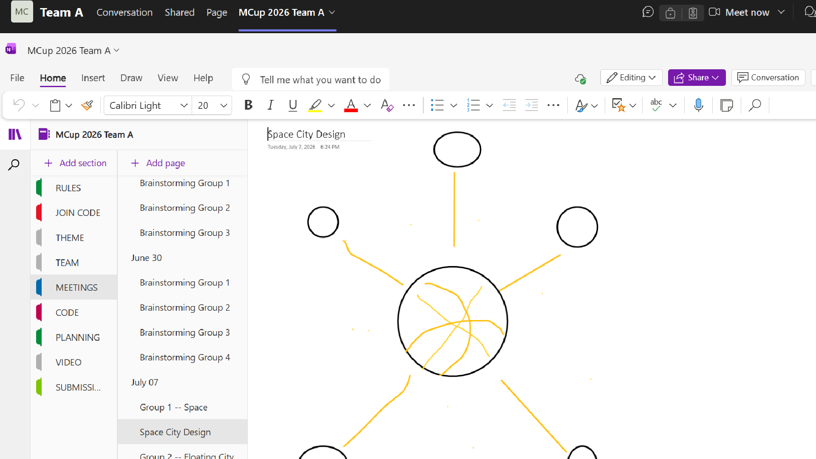Click the increase indent icon
Image resolution: width=816 pixels, height=459 pixels.
[531, 105]
